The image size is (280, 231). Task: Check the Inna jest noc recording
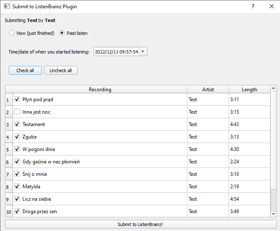(17, 112)
